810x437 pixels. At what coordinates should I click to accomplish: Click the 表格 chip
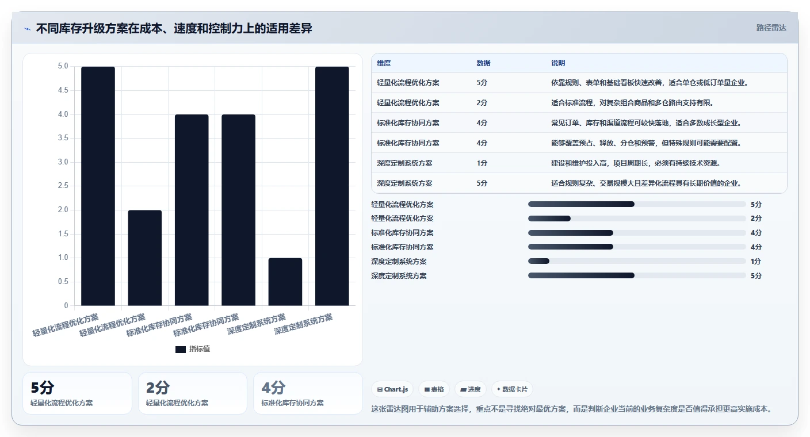pyautogui.click(x=434, y=389)
